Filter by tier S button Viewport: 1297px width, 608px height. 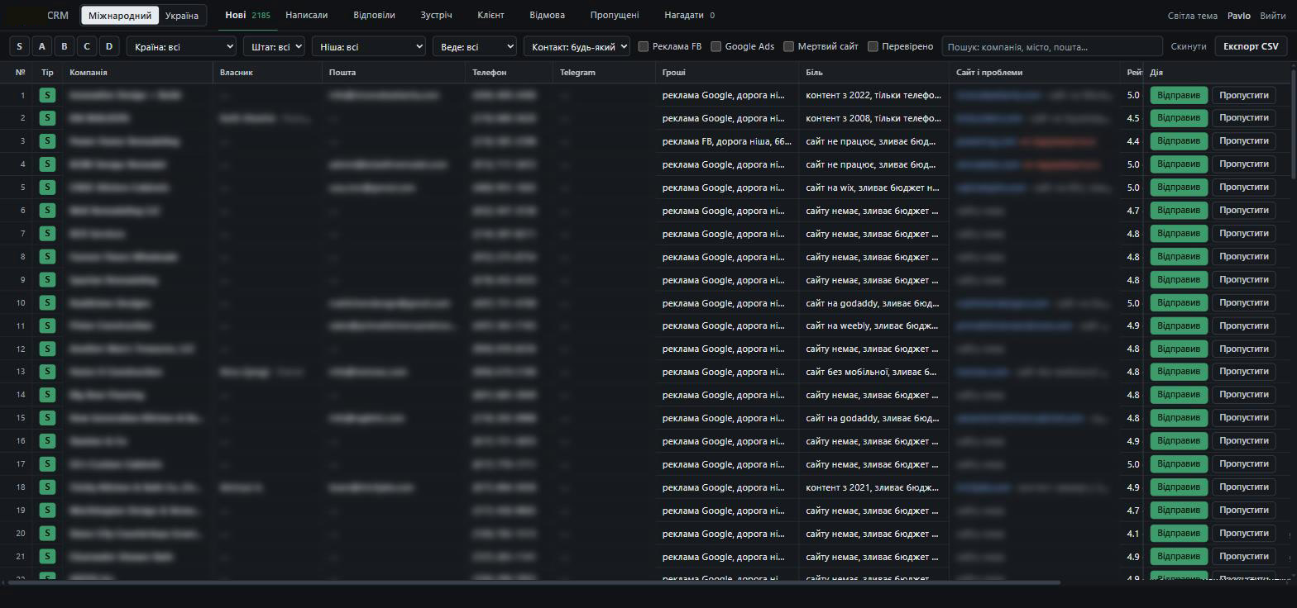point(19,46)
